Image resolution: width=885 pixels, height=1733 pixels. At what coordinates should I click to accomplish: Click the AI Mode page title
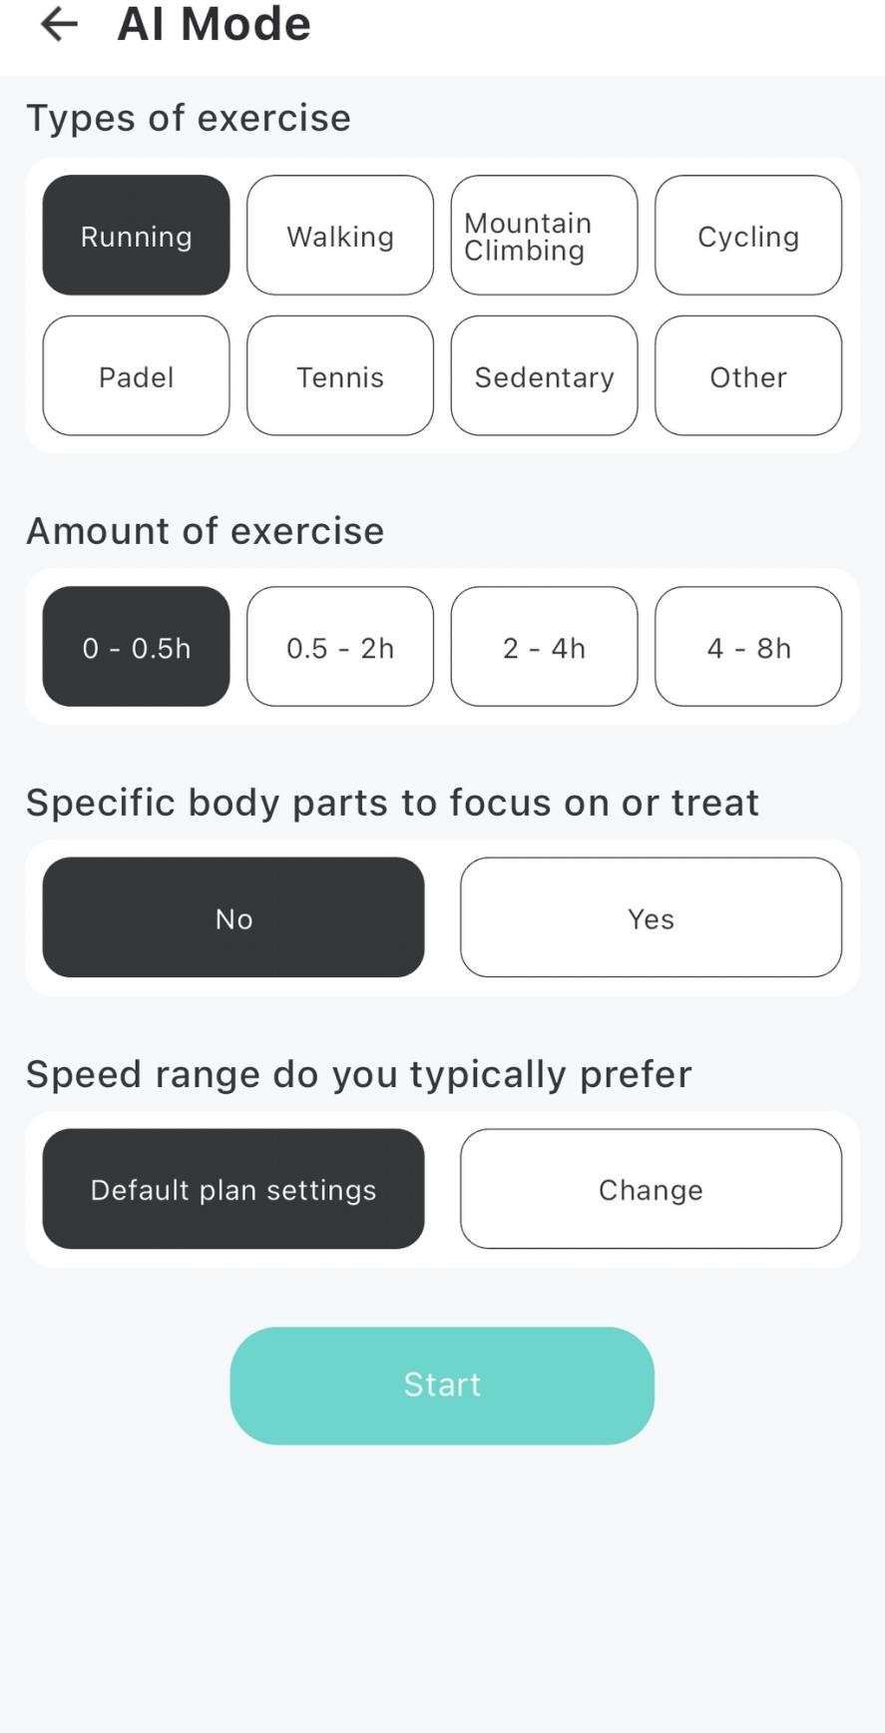[x=214, y=24]
